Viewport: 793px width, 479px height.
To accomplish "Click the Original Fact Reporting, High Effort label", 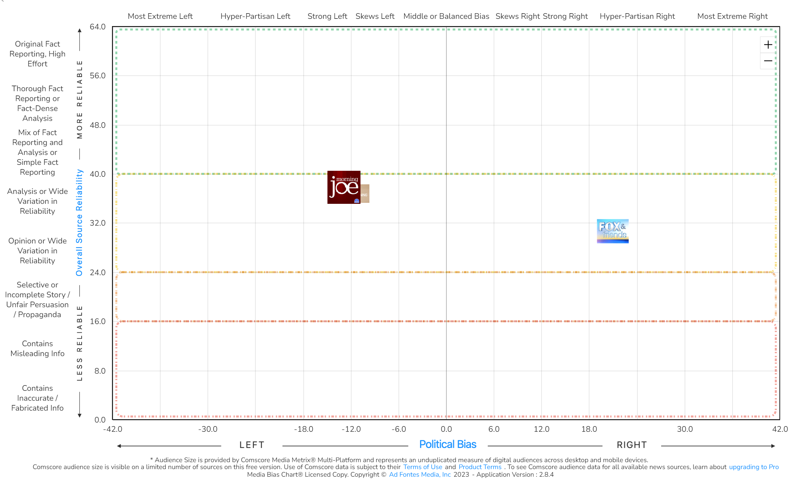I will (37, 54).
